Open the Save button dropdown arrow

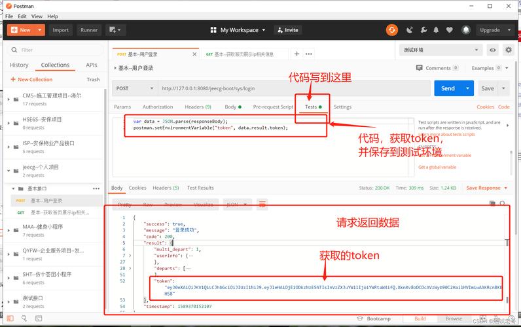tap(503, 88)
